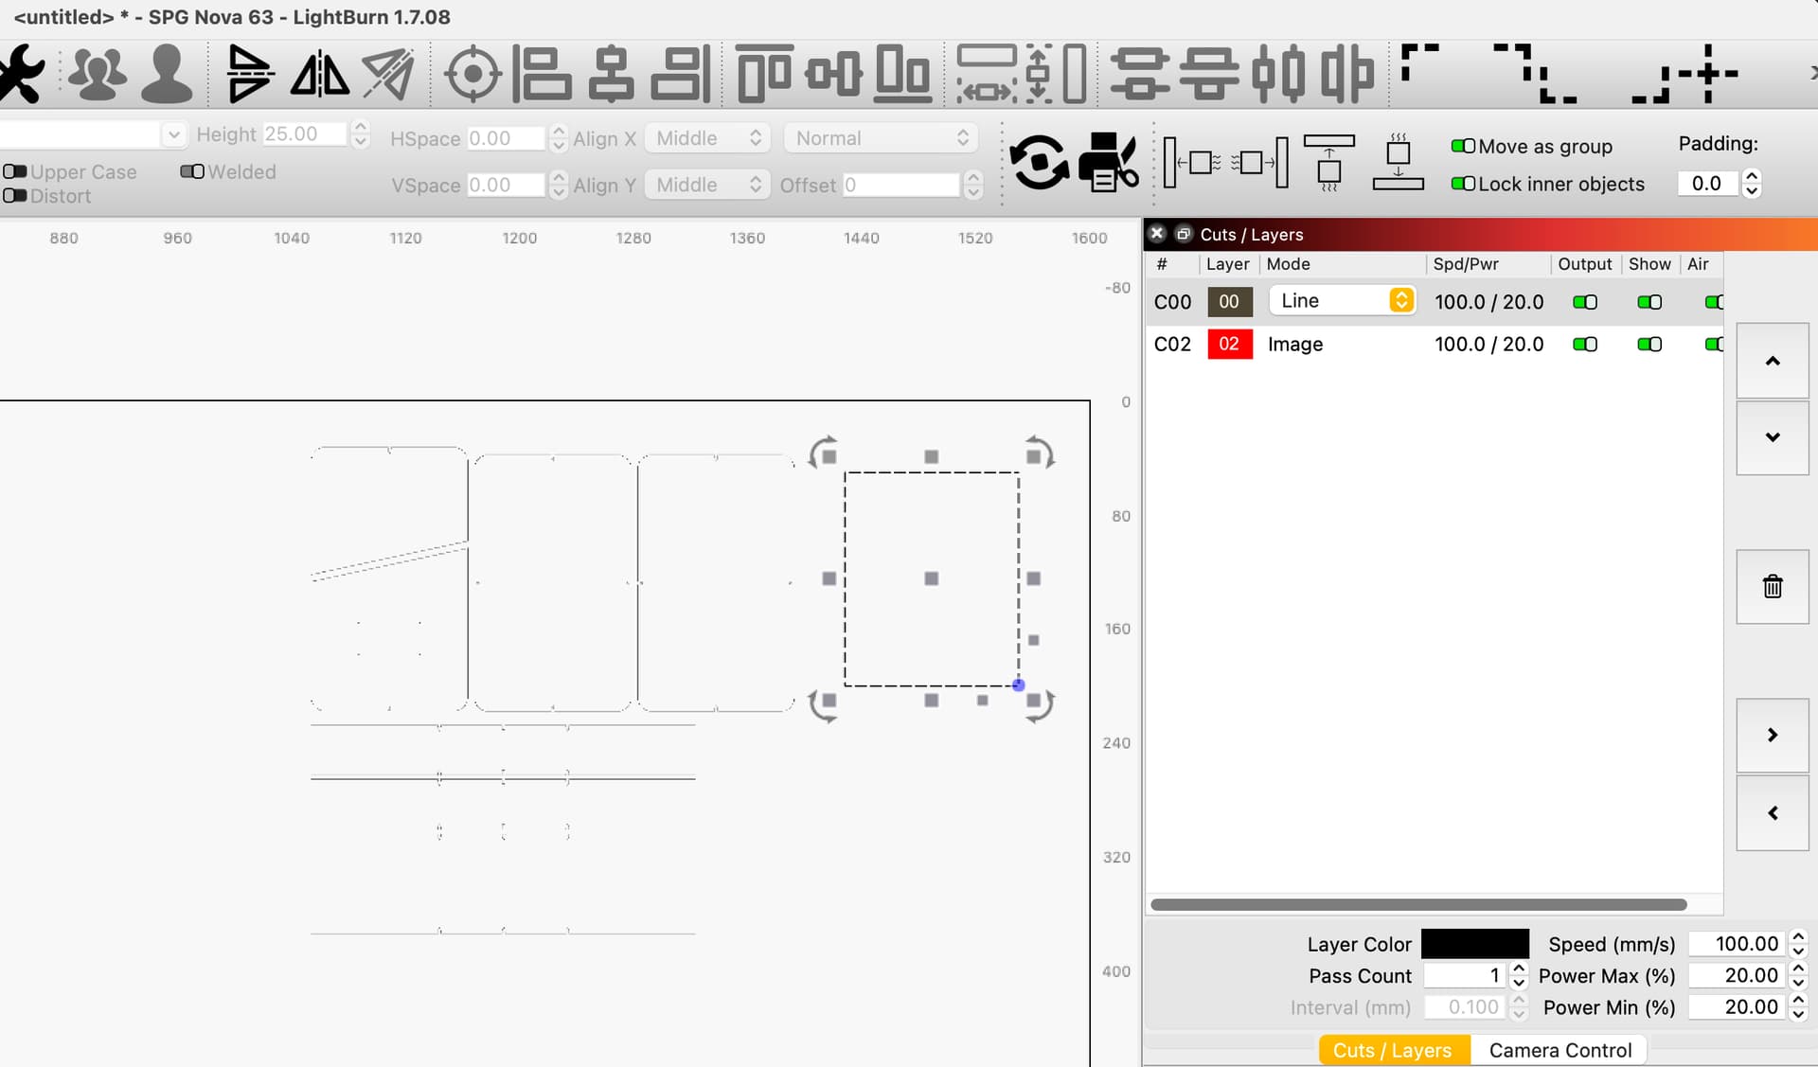
Task: Align the selected objects on their vertical centers
Action: [834, 74]
